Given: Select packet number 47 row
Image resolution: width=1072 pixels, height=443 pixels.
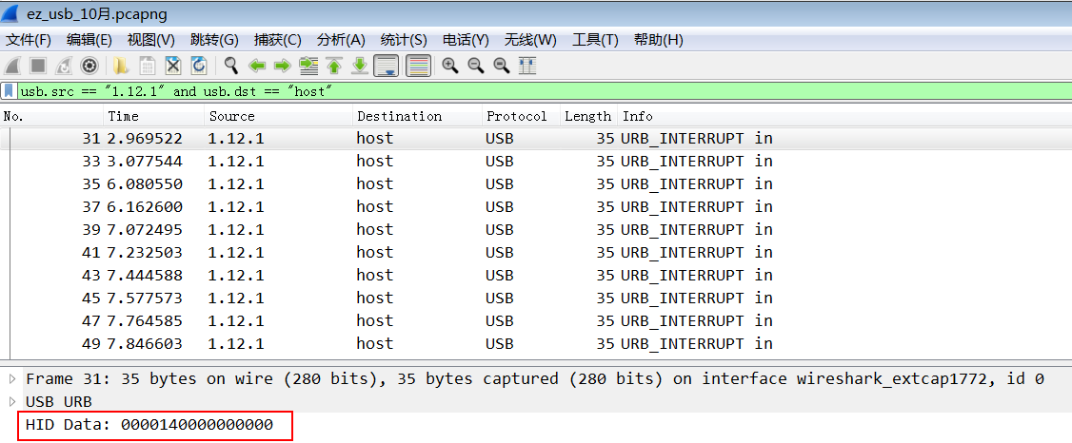Looking at the screenshot, I should [536, 320].
